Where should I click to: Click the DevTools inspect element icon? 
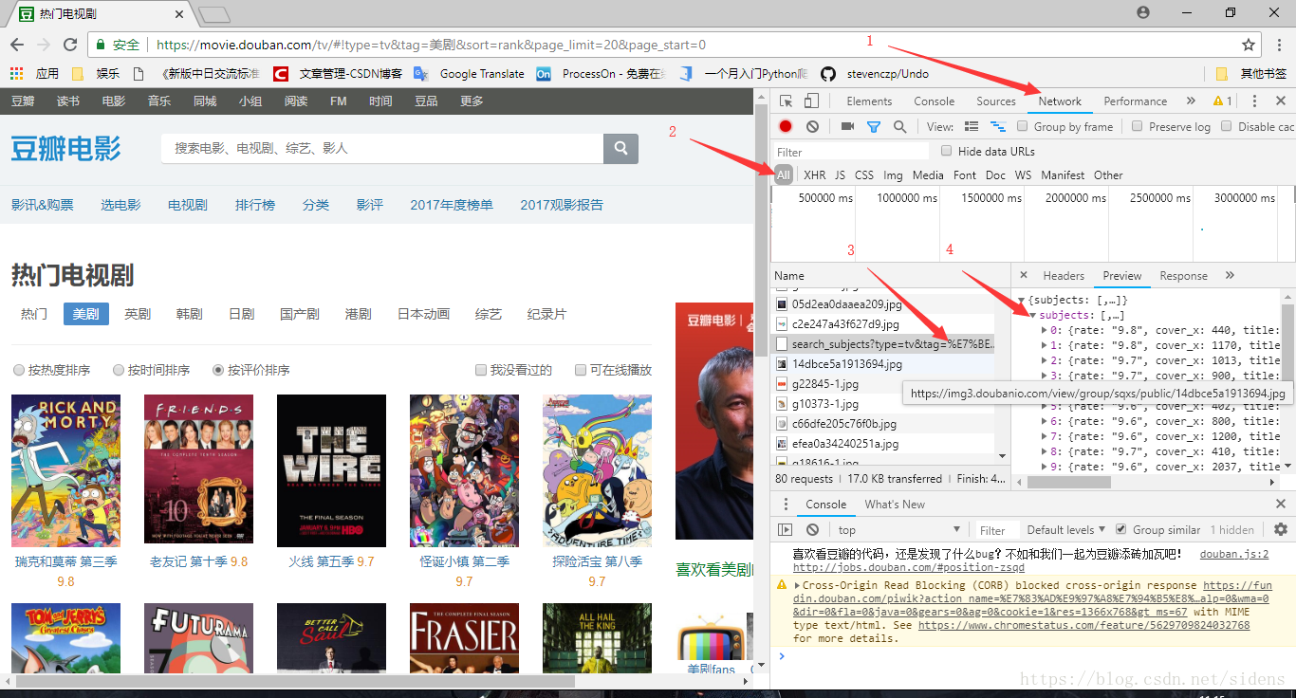click(x=787, y=101)
